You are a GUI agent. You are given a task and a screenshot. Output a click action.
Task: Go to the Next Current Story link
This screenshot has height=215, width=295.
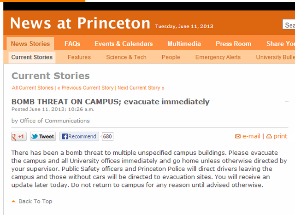(141, 87)
